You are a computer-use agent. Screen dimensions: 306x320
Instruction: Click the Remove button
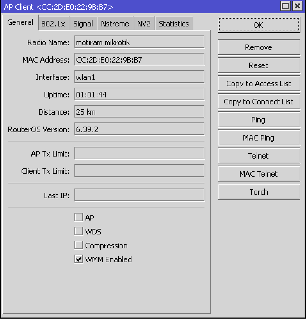click(259, 47)
